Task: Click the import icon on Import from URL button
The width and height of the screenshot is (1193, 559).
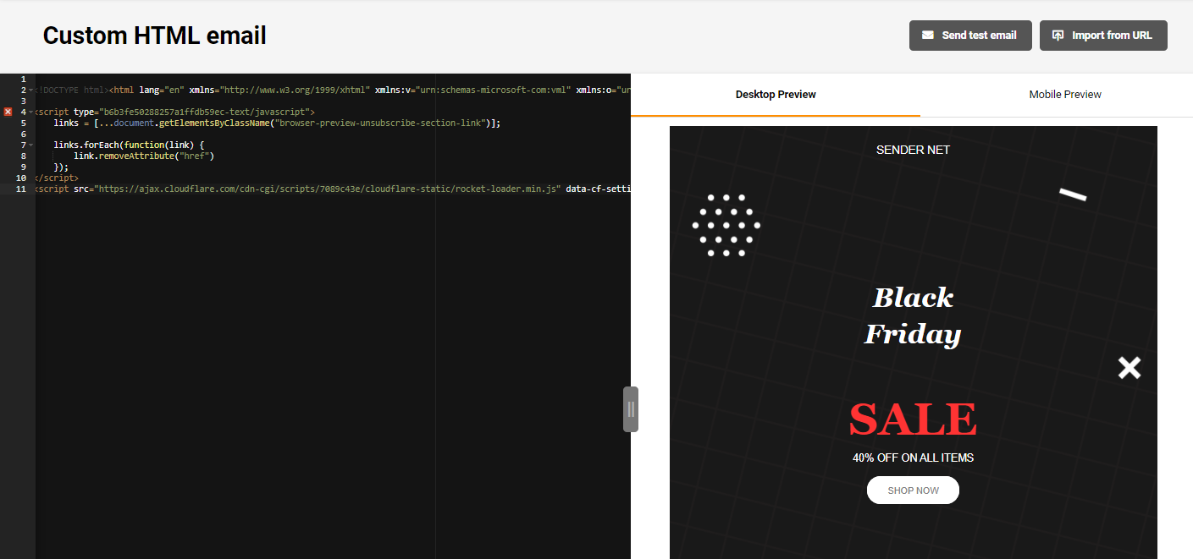Action: coord(1059,35)
